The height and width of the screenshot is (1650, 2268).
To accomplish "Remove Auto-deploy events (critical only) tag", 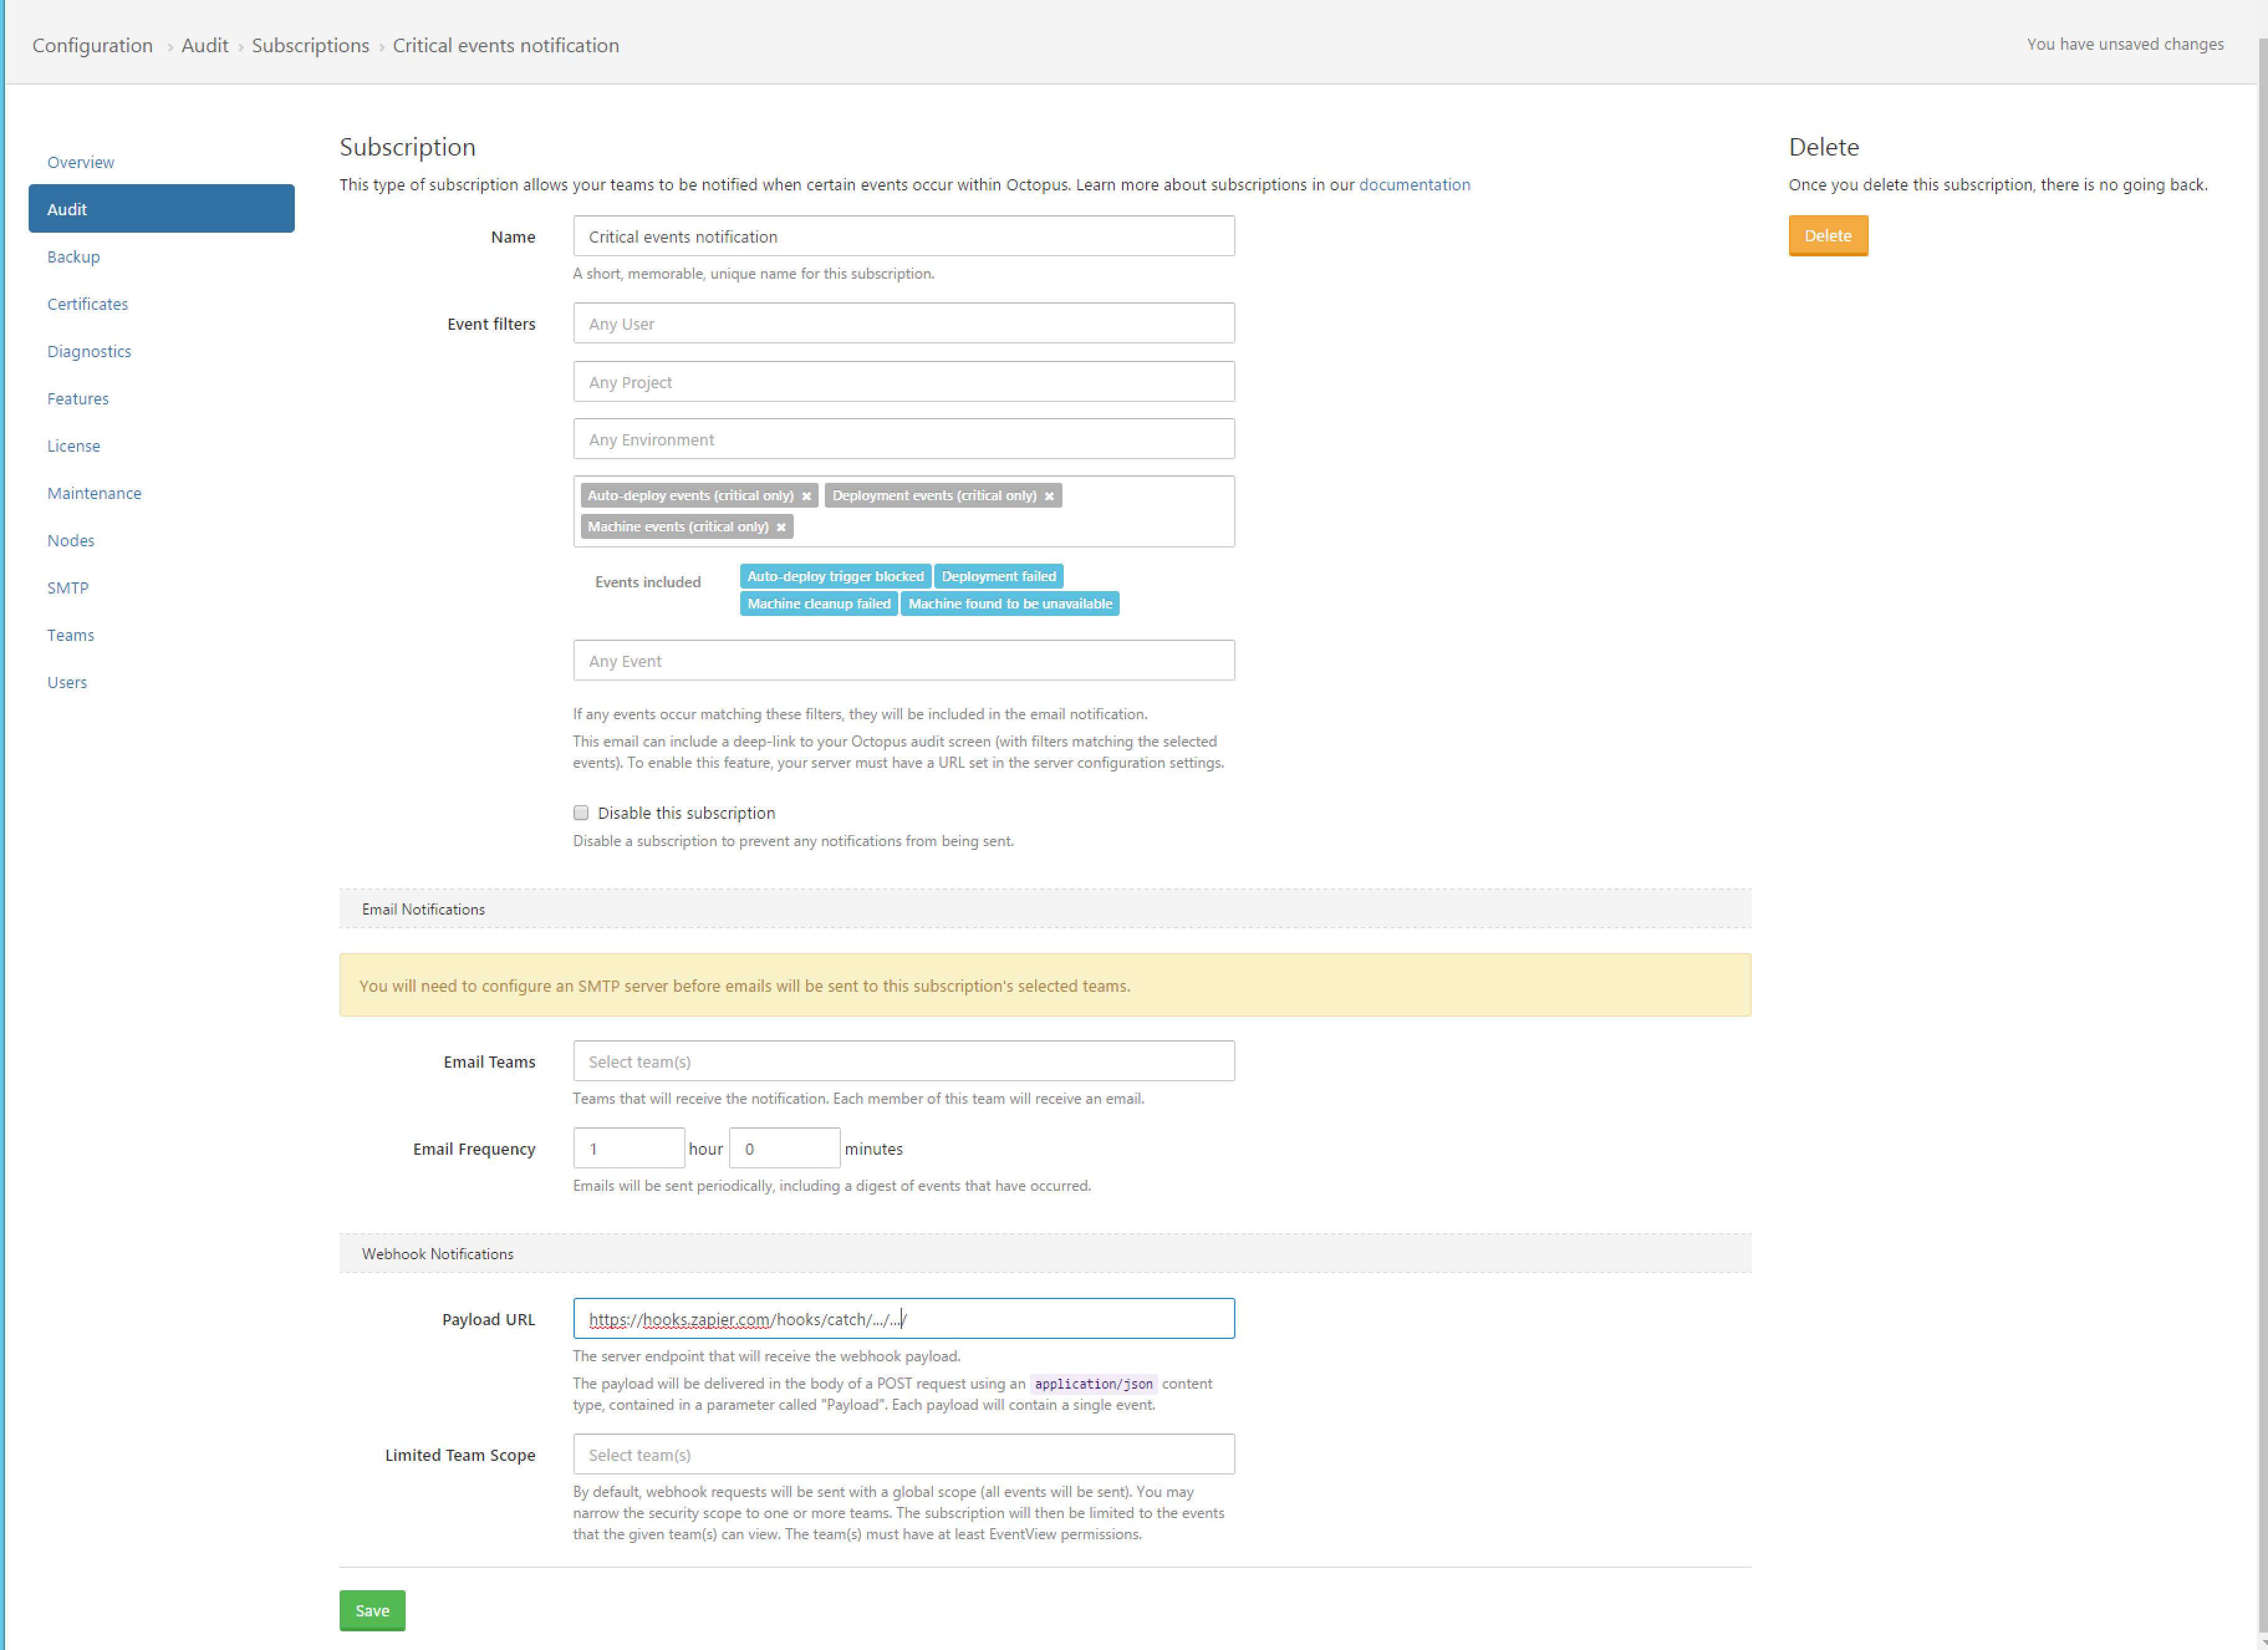I will tap(806, 496).
